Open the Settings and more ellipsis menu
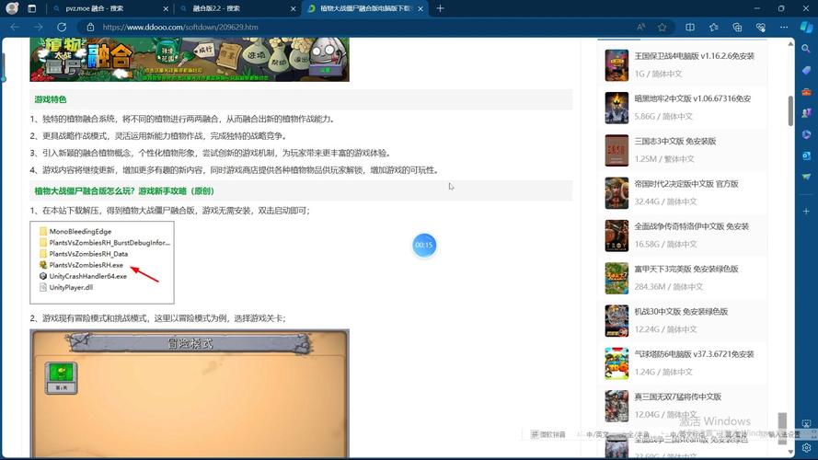 [x=784, y=27]
